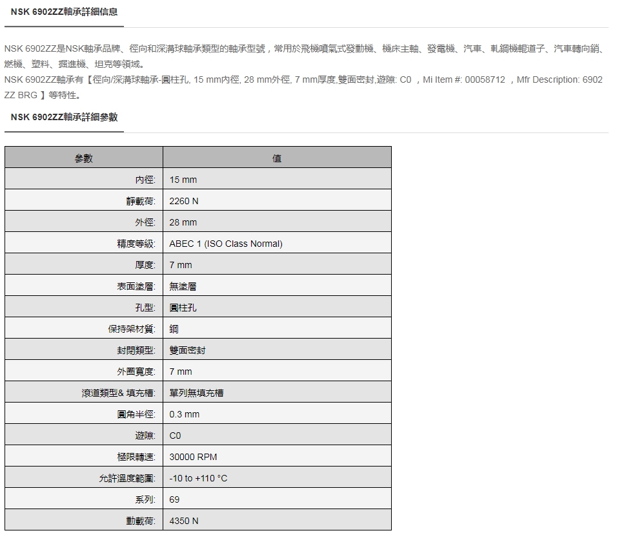Select the "30000 RPM" value
617x535 pixels.
[x=193, y=456]
